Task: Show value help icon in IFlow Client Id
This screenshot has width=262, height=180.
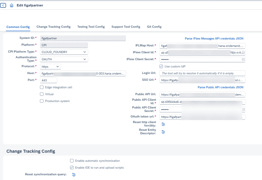Action: point(243,53)
